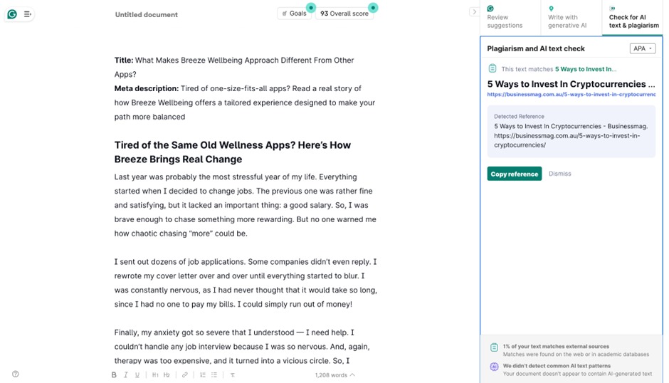Apply bold formatting

pos(114,374)
